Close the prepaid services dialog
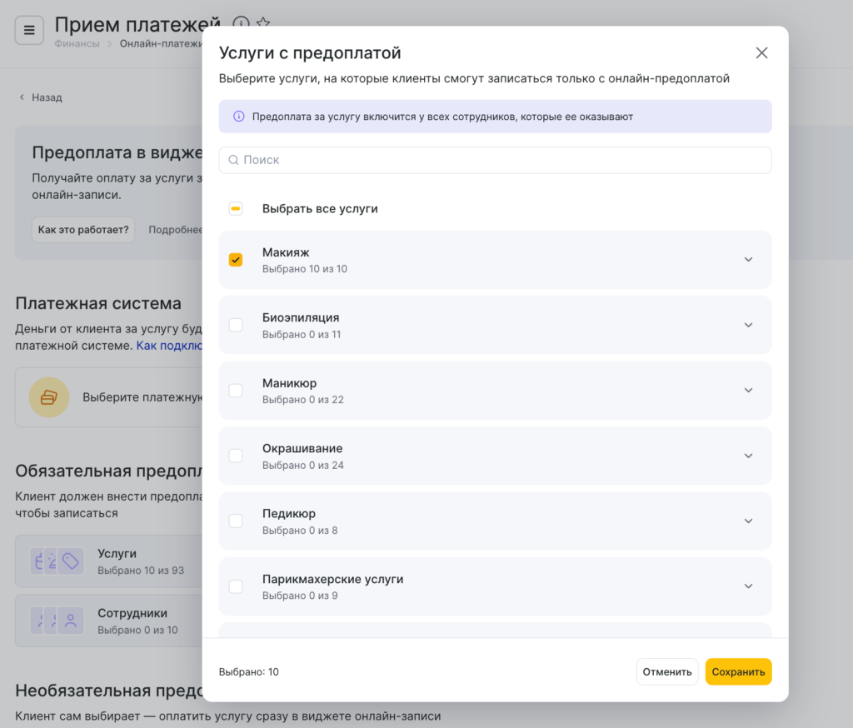Image resolution: width=853 pixels, height=728 pixels. pyautogui.click(x=761, y=53)
